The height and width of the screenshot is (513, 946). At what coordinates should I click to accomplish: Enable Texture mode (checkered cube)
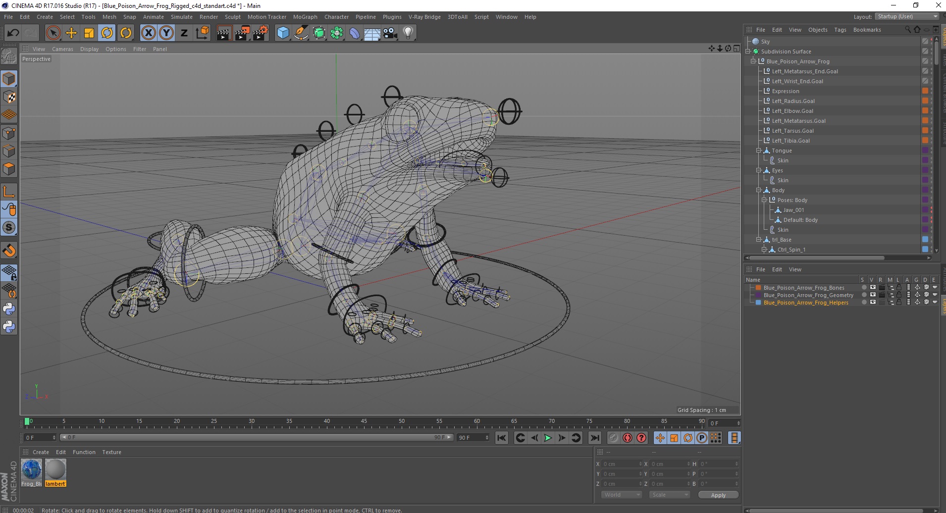tap(9, 97)
